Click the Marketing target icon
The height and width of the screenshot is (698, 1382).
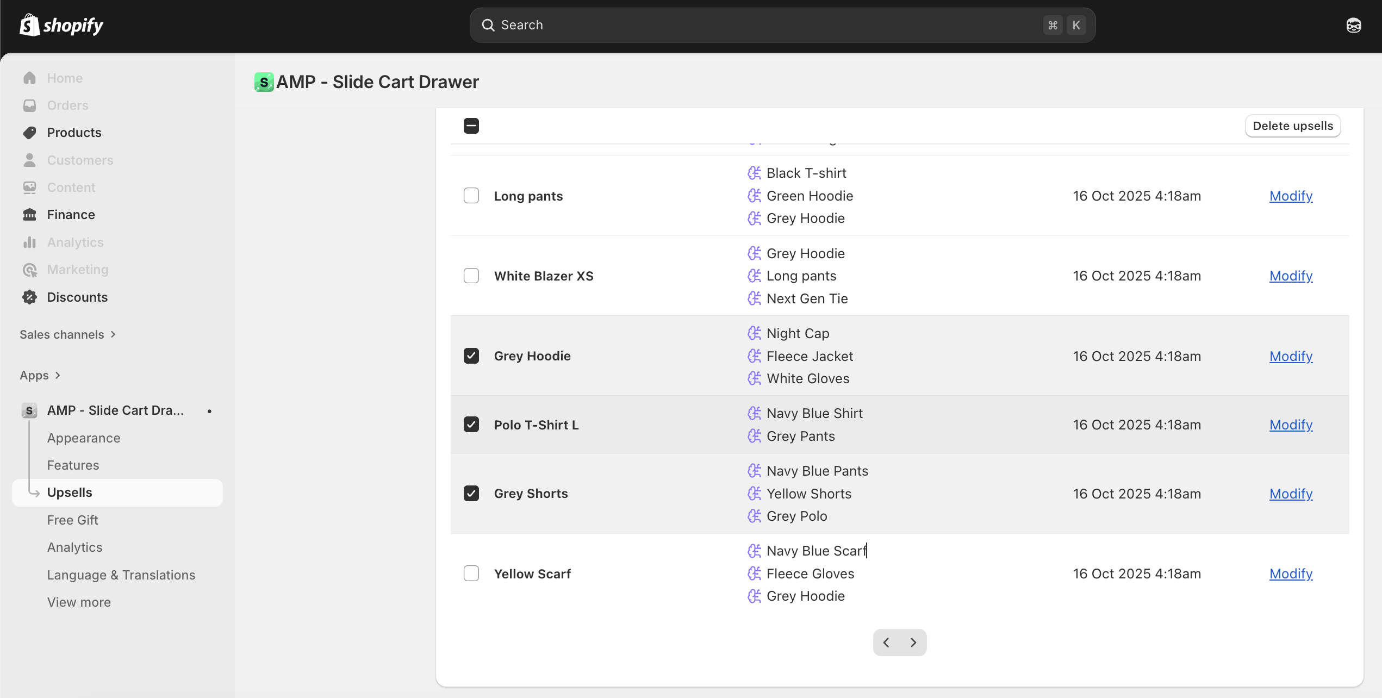pos(30,270)
